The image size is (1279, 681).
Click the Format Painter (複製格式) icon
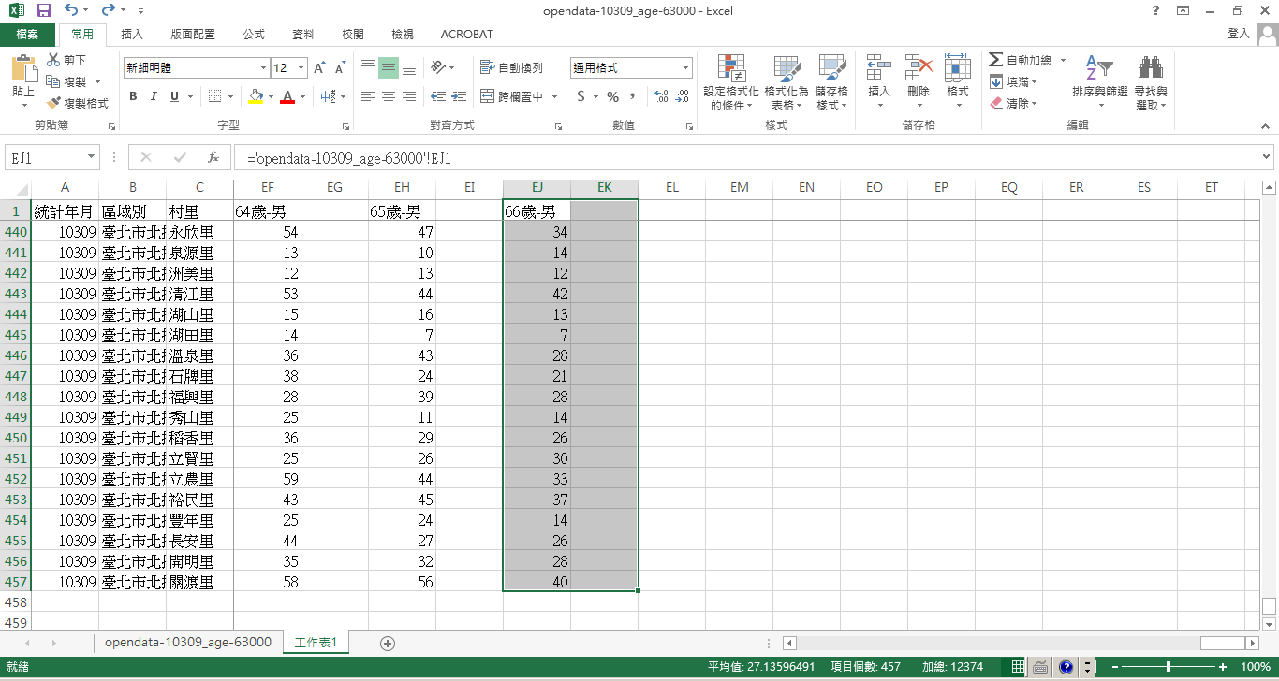point(54,104)
